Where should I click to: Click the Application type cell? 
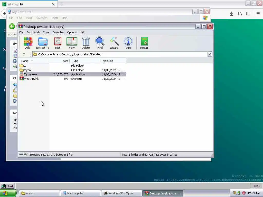78,74
